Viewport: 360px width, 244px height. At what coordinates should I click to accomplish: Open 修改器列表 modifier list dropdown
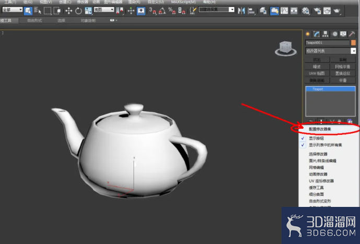(331, 51)
